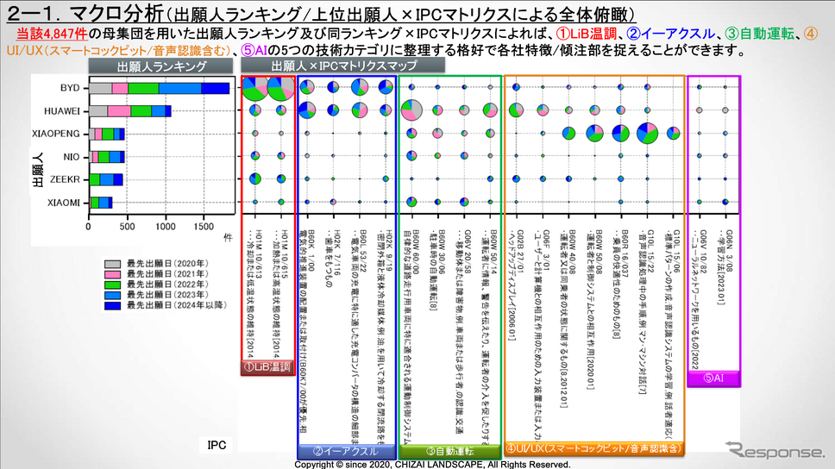Click the XIAOMI applicant label
This screenshot has width=835, height=469.
(63, 203)
